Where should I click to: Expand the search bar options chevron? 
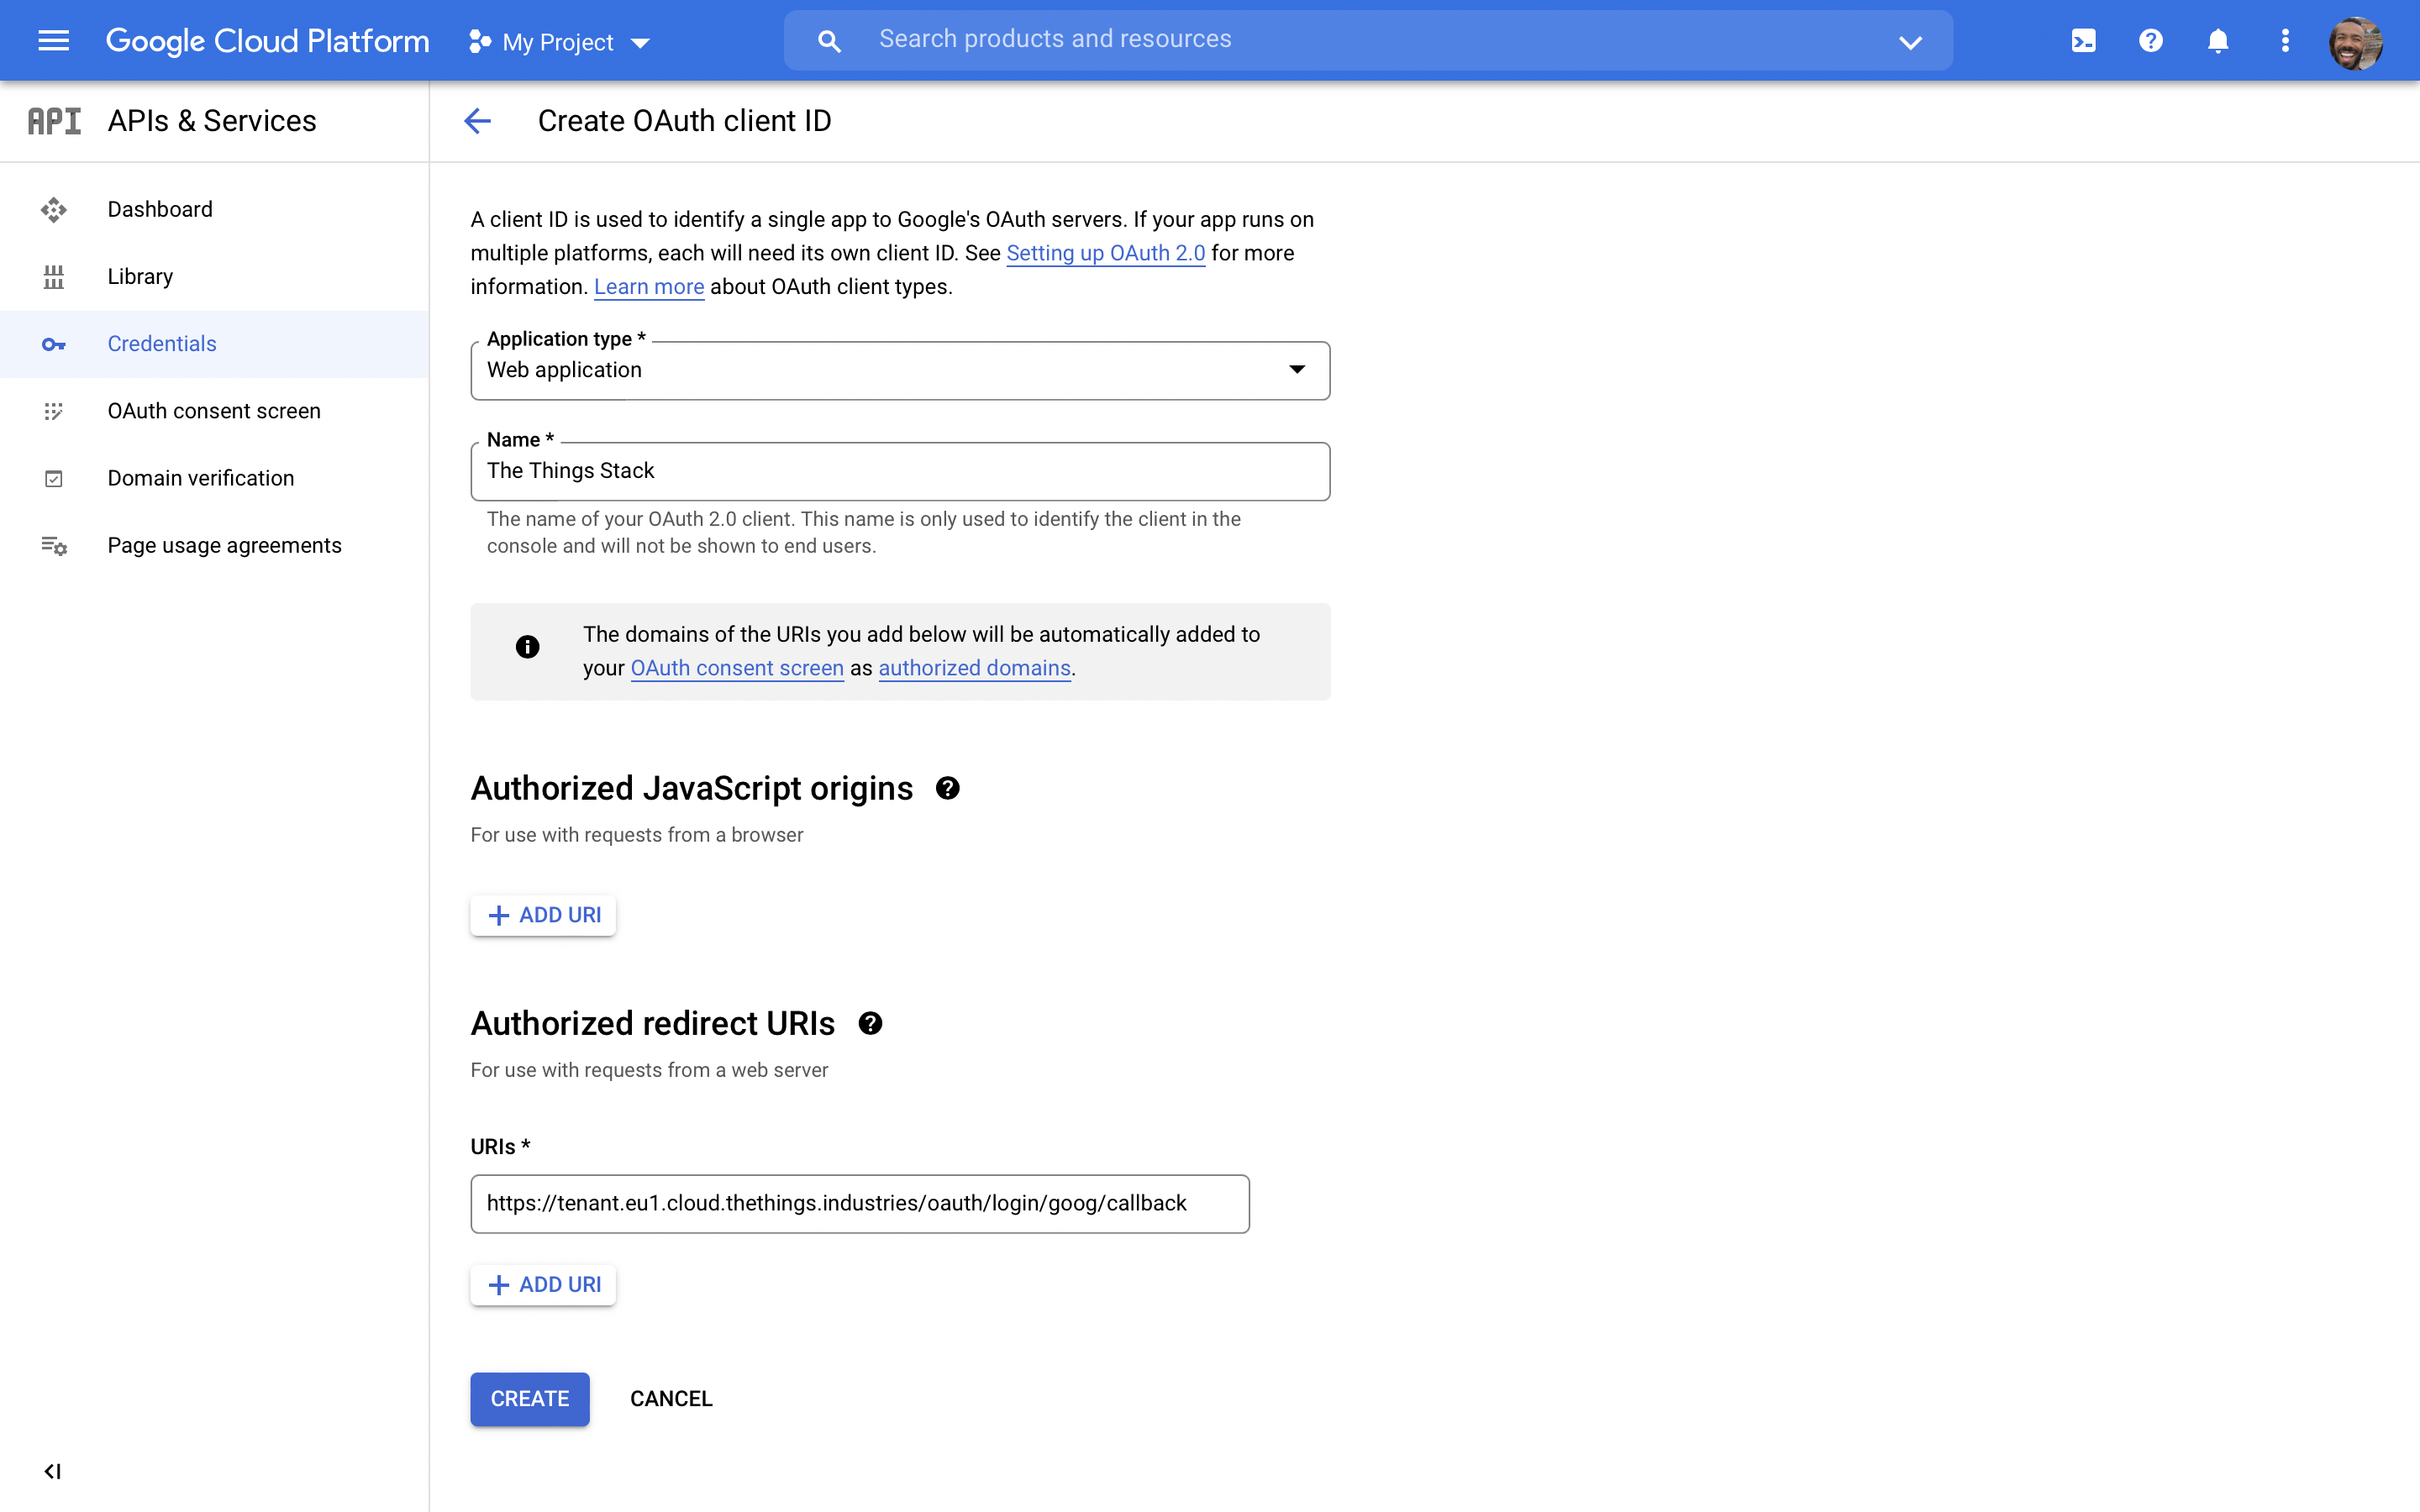tap(1910, 42)
